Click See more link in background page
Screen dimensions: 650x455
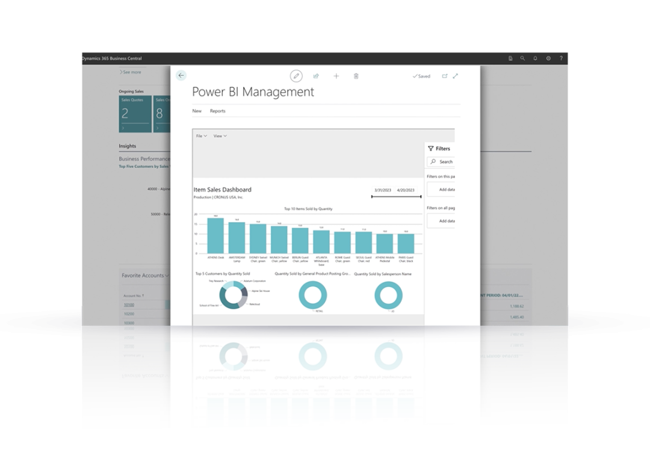[x=131, y=72]
